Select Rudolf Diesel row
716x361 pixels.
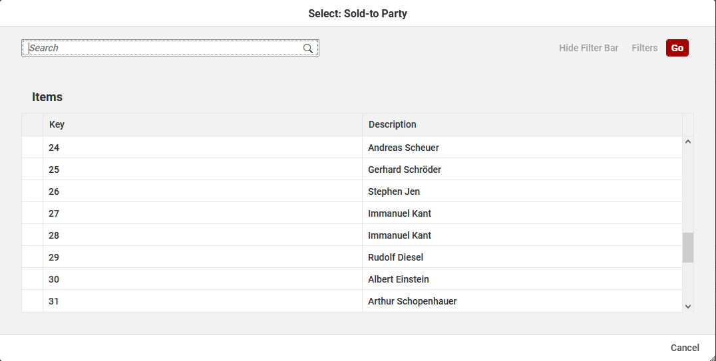click(x=395, y=257)
